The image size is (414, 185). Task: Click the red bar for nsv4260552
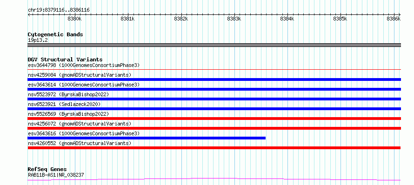(x=214, y=148)
